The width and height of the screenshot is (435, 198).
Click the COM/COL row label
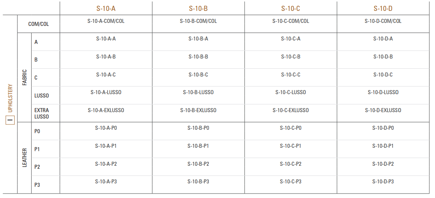tap(38, 24)
